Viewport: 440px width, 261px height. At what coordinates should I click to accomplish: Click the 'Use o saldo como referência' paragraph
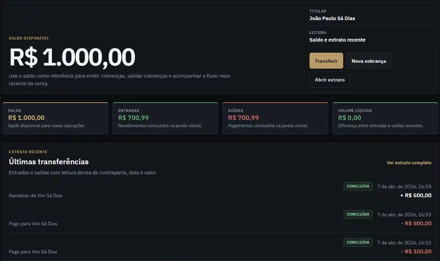(x=120, y=80)
